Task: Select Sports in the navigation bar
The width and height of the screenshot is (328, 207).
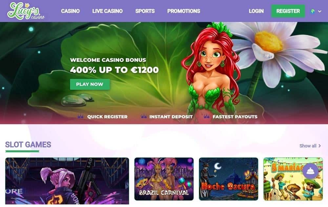Action: 145,11
